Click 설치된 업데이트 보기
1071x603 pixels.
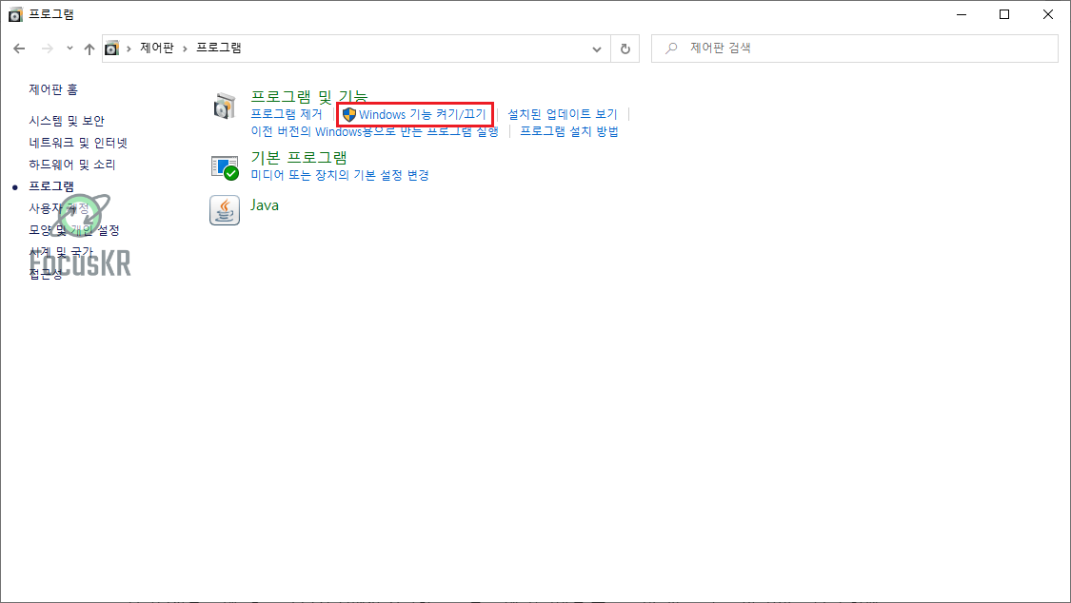pyautogui.click(x=562, y=114)
